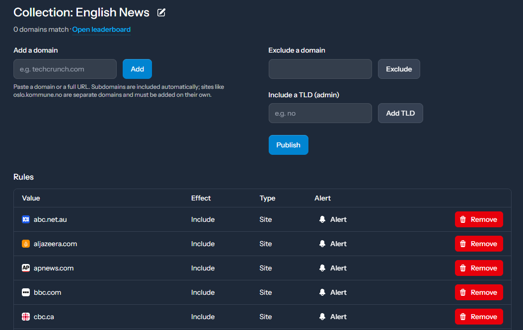Screen dimensions: 523x330
Task: Focus the Exclude a domain input
Action: pyautogui.click(x=320, y=69)
